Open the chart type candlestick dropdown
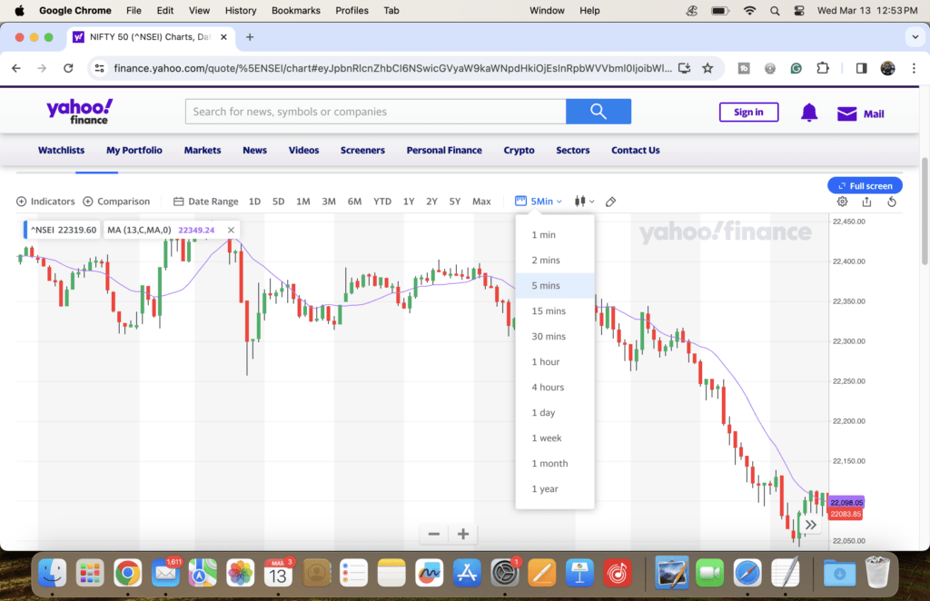The height and width of the screenshot is (601, 930). coord(584,202)
